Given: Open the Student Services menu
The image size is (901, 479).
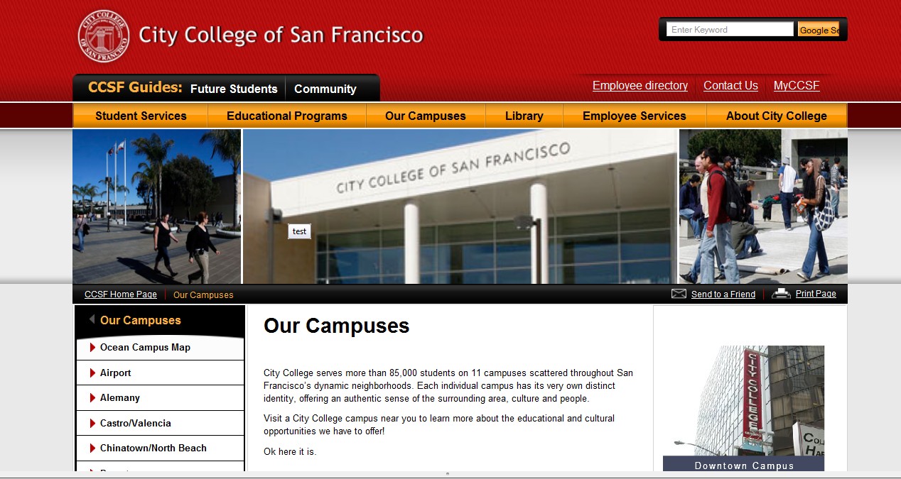Looking at the screenshot, I should click(141, 116).
